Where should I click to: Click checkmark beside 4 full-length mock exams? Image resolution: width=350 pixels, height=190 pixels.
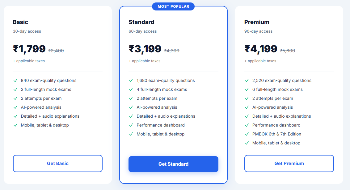coord(131,89)
